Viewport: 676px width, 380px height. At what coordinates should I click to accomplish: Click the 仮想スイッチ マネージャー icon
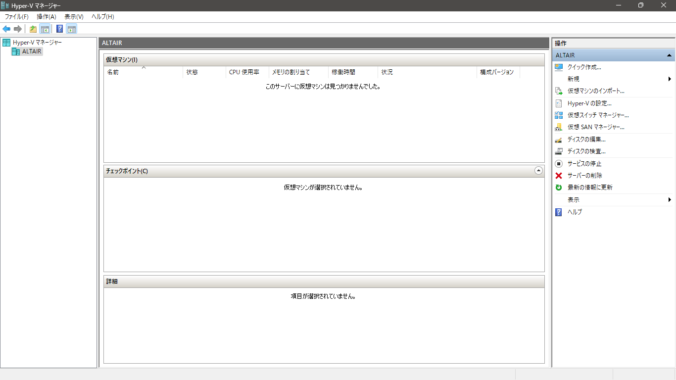[x=559, y=115]
